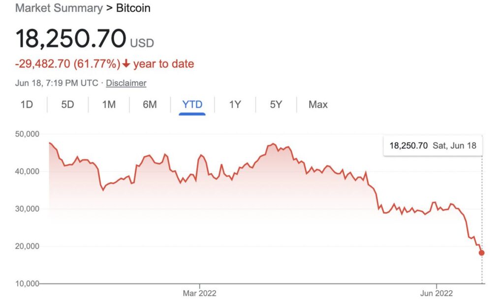
Task: Select the YTD tab
Action: click(192, 104)
